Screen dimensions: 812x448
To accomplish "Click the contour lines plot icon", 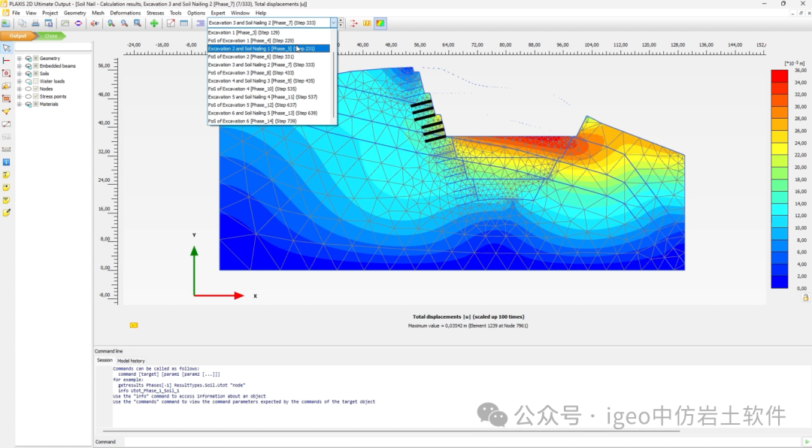I will coord(367,23).
